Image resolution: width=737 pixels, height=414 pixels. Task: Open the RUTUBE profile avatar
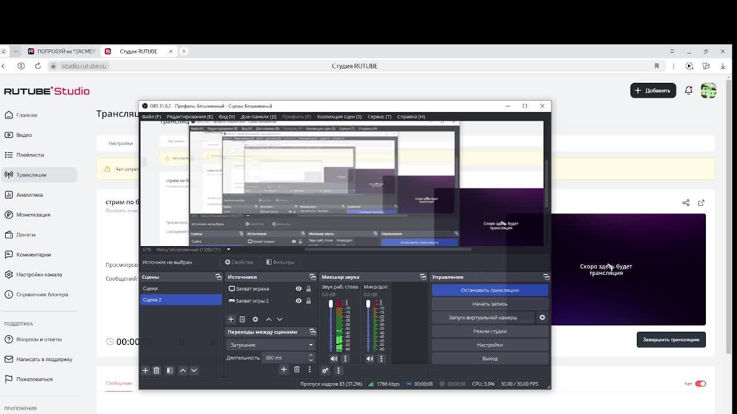(x=709, y=90)
